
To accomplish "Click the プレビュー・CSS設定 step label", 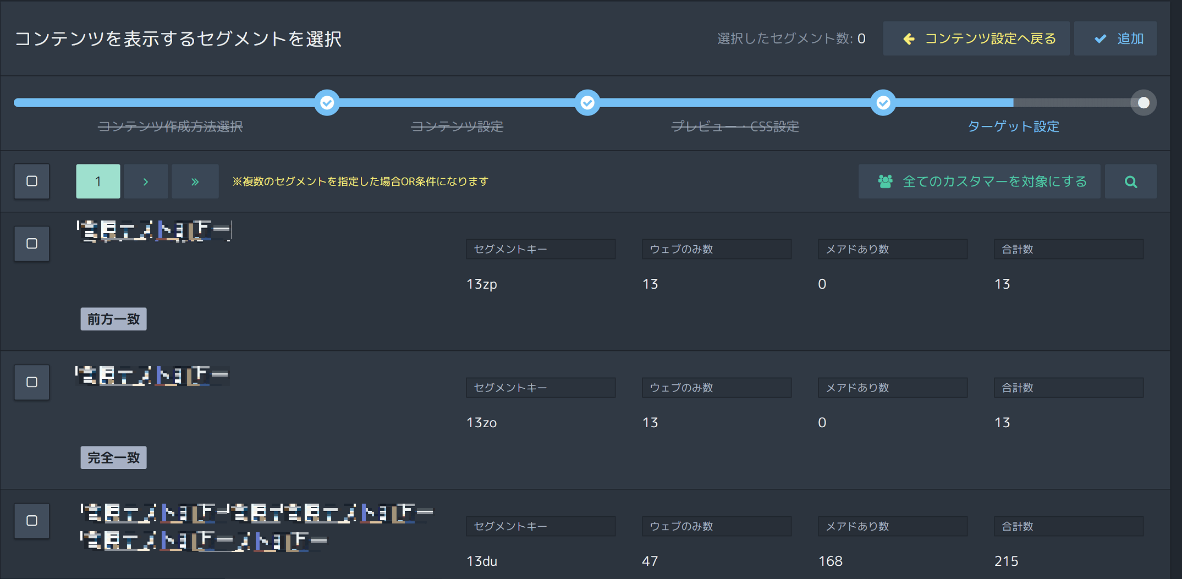I will click(735, 126).
